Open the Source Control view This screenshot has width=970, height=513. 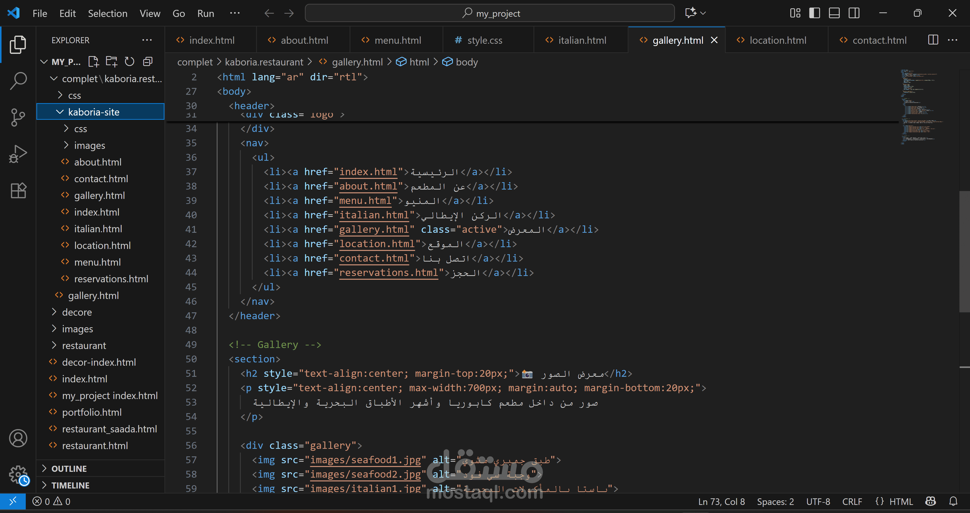[x=18, y=118]
